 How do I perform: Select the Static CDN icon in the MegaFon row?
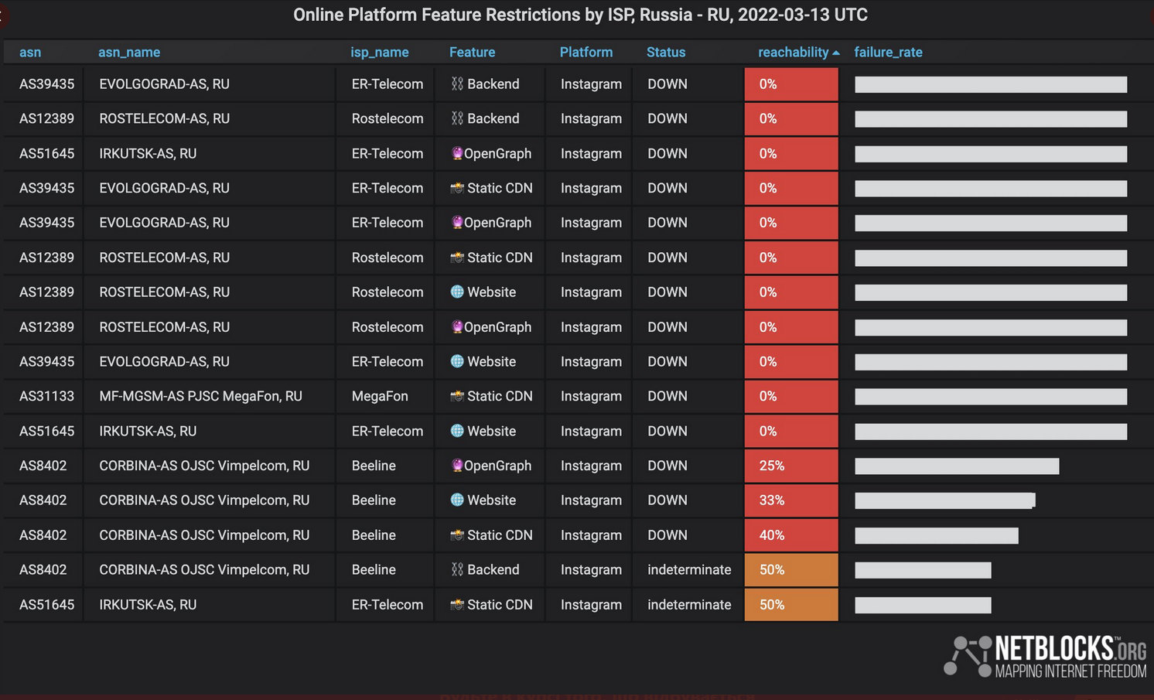tap(457, 396)
